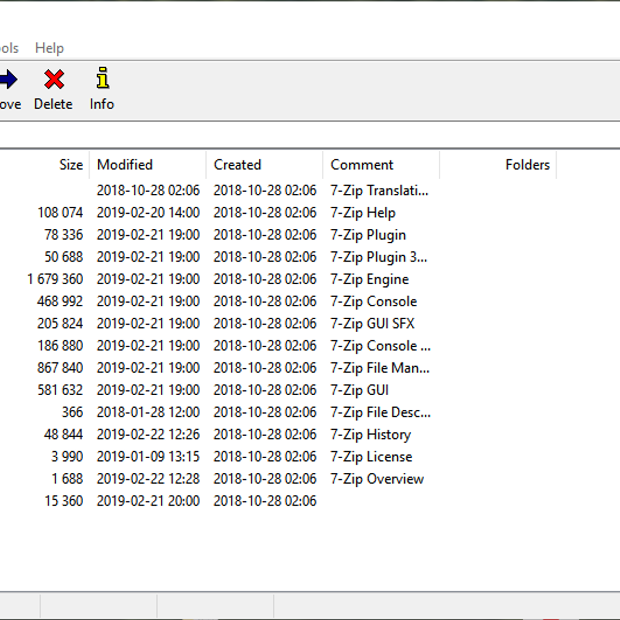This screenshot has width=620, height=620.
Task: Click the Created column header
Action: 238,165
